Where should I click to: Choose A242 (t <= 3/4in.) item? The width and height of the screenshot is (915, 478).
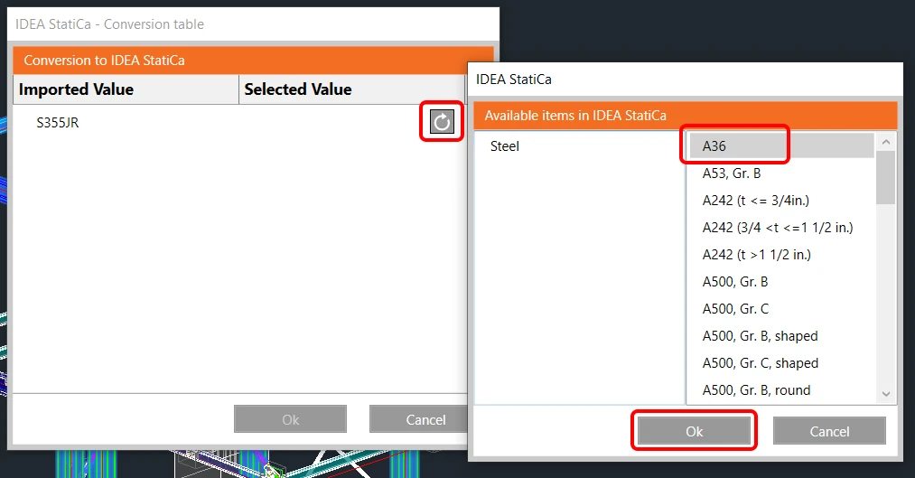coord(781,201)
